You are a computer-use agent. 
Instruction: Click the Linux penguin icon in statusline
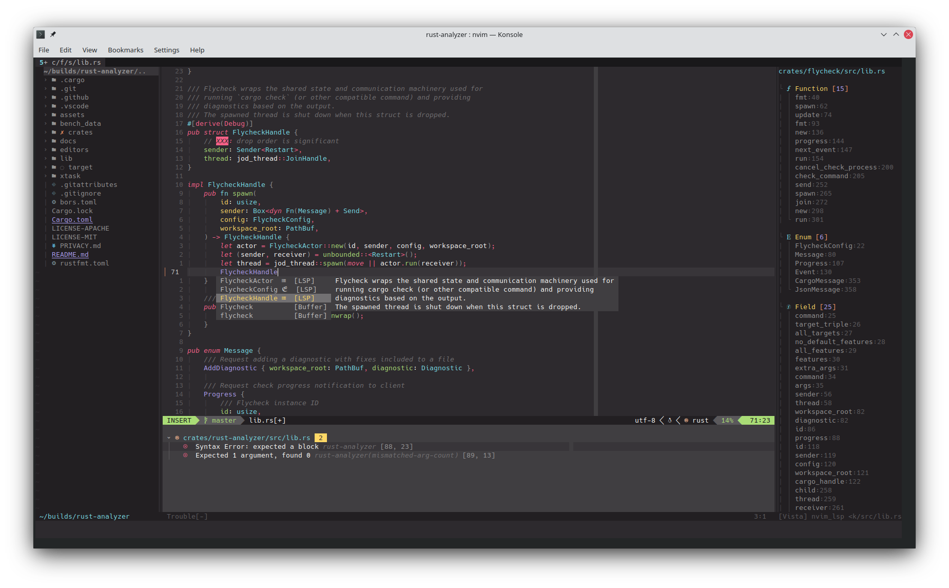(x=670, y=421)
